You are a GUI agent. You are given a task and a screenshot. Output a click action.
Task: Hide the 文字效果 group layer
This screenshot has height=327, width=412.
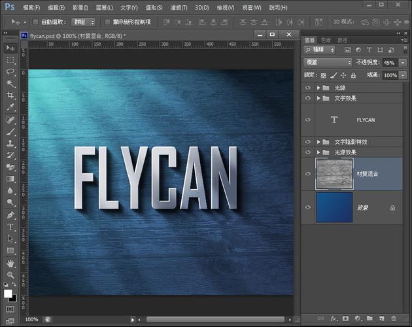pyautogui.click(x=308, y=98)
